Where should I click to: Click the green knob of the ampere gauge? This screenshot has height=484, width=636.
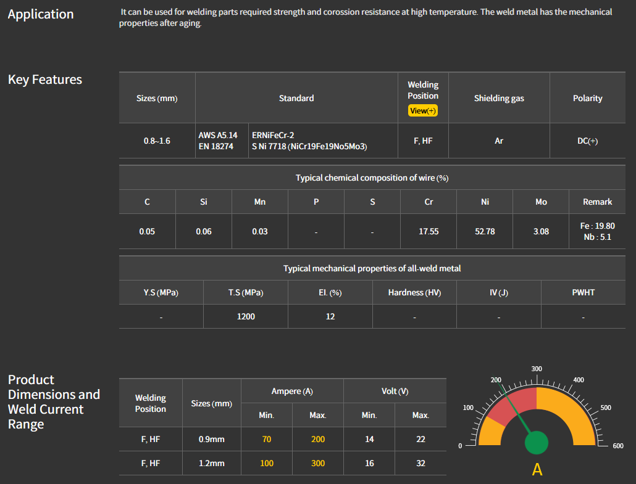(537, 443)
